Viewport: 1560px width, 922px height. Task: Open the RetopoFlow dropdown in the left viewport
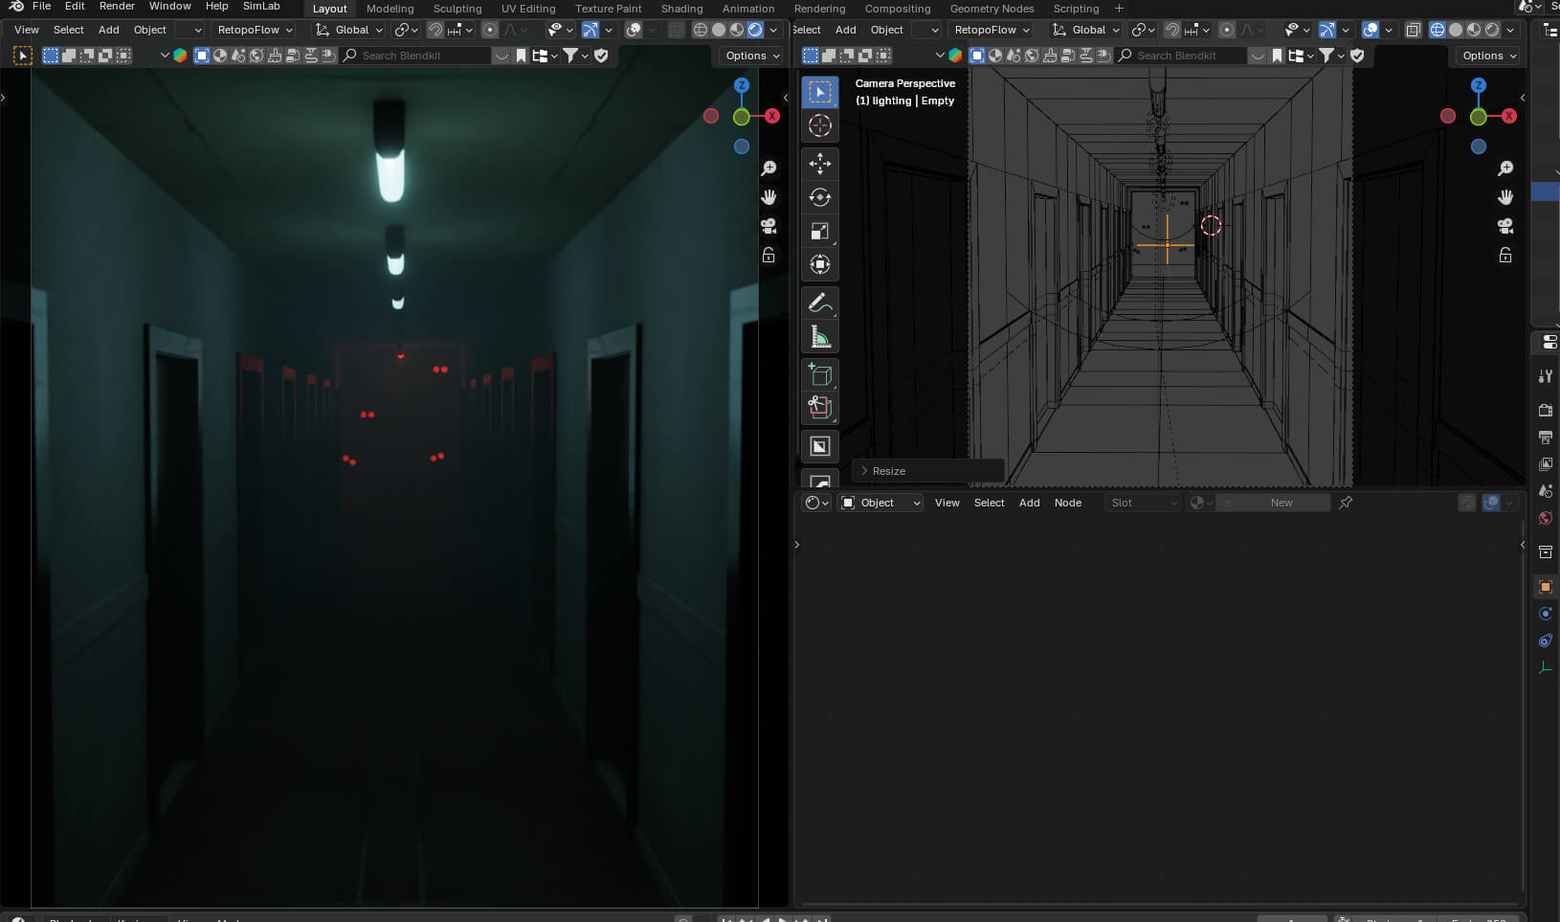pyautogui.click(x=254, y=30)
